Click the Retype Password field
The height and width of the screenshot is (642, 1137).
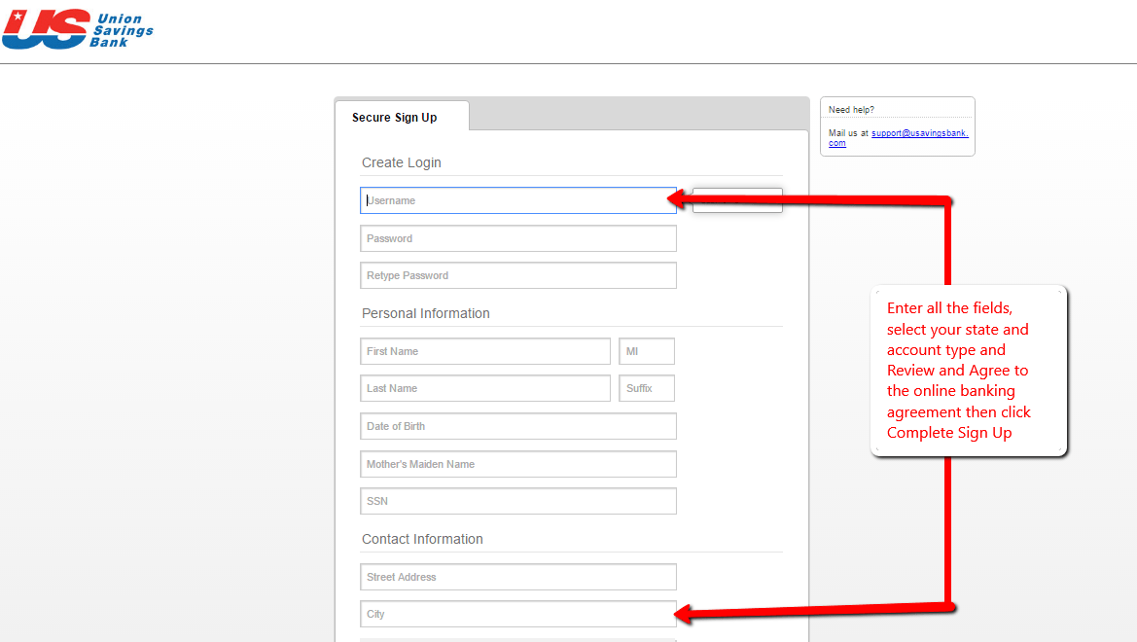517,275
